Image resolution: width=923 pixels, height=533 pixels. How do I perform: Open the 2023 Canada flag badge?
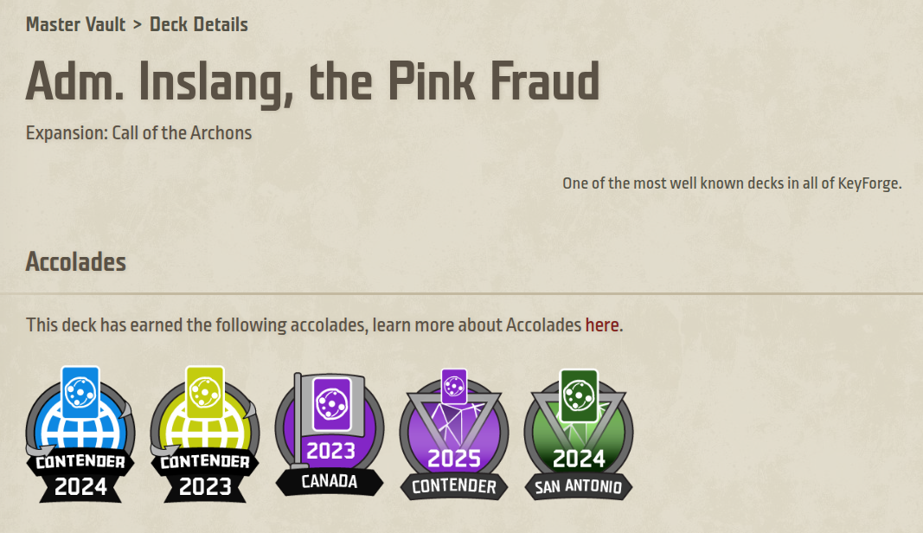(330, 437)
